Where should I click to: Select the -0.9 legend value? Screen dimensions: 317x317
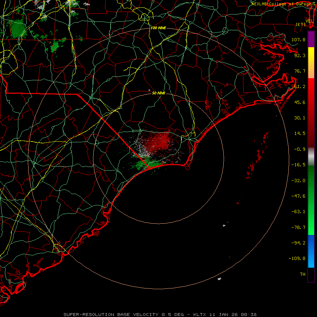[x=300, y=149]
